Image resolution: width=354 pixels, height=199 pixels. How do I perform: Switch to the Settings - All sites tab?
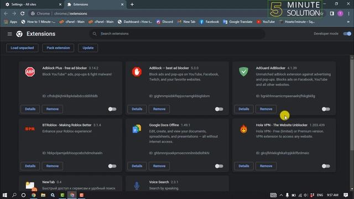[x=33, y=4]
